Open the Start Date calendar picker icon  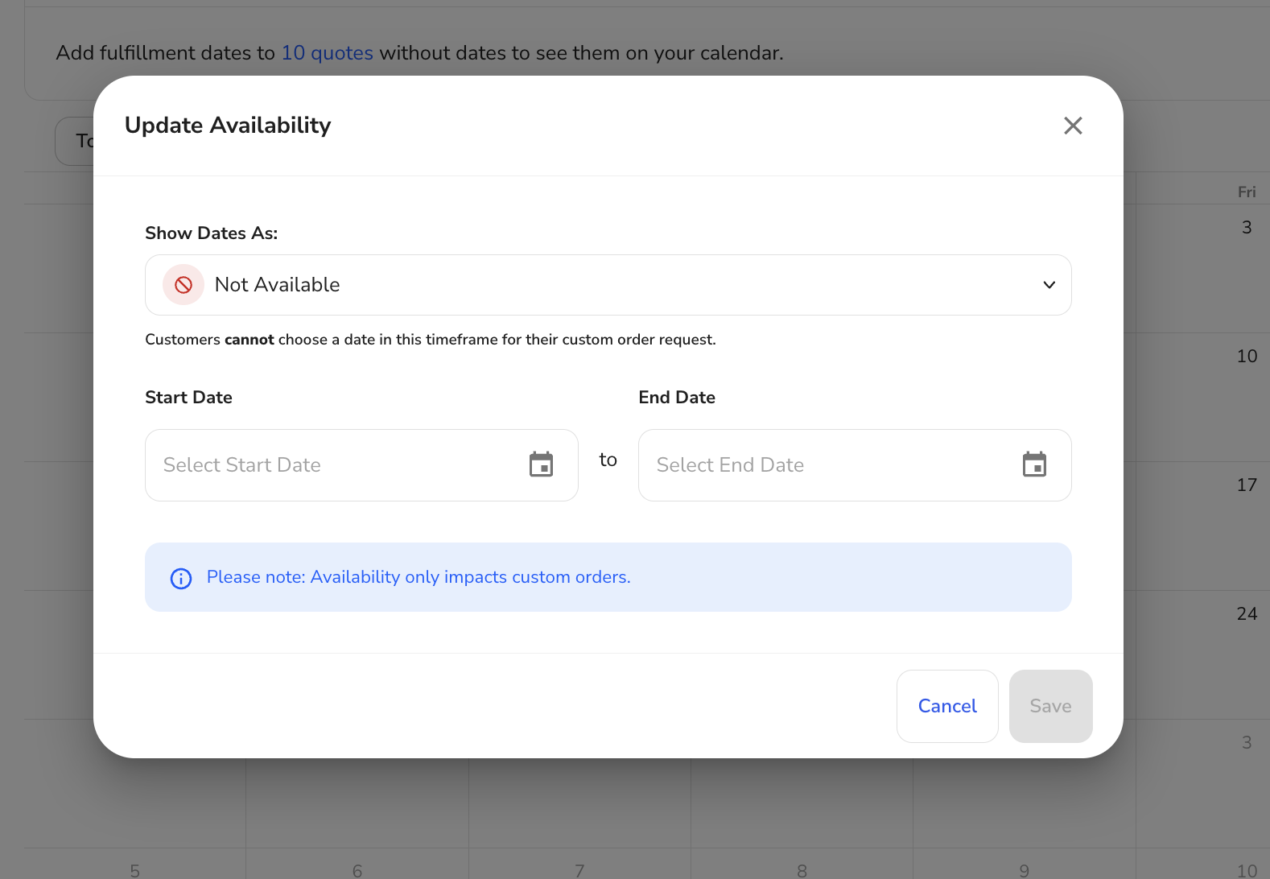coord(541,464)
